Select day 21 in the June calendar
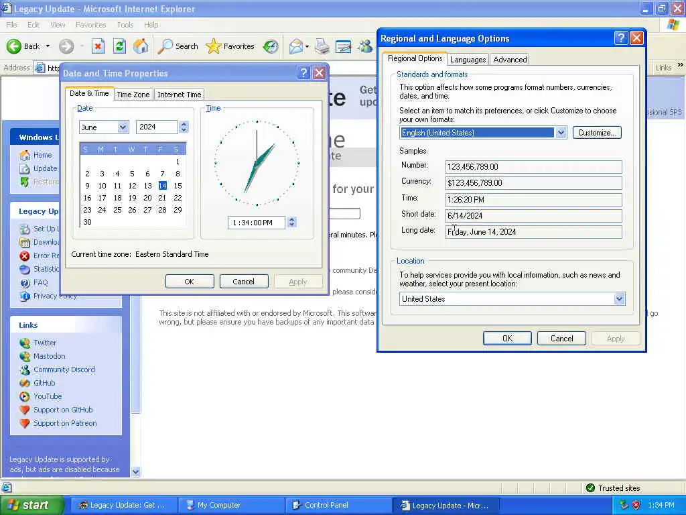 point(162,198)
